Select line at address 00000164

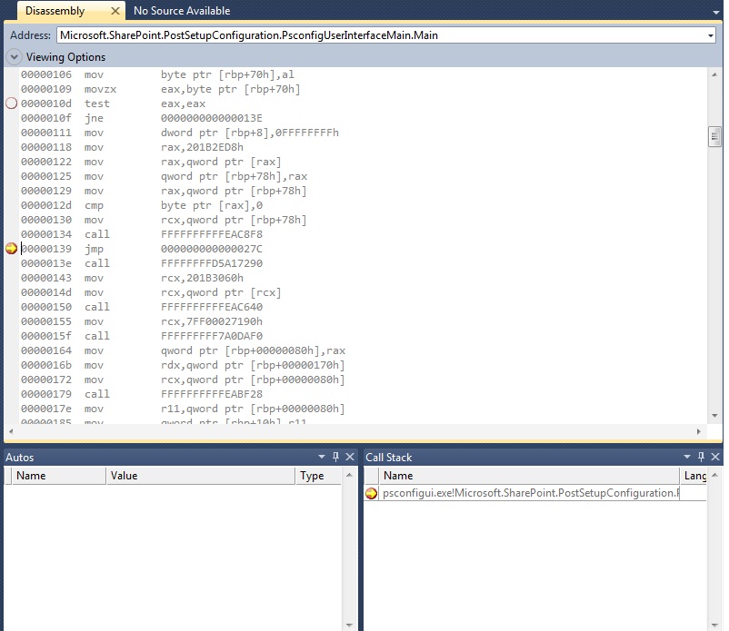[184, 350]
